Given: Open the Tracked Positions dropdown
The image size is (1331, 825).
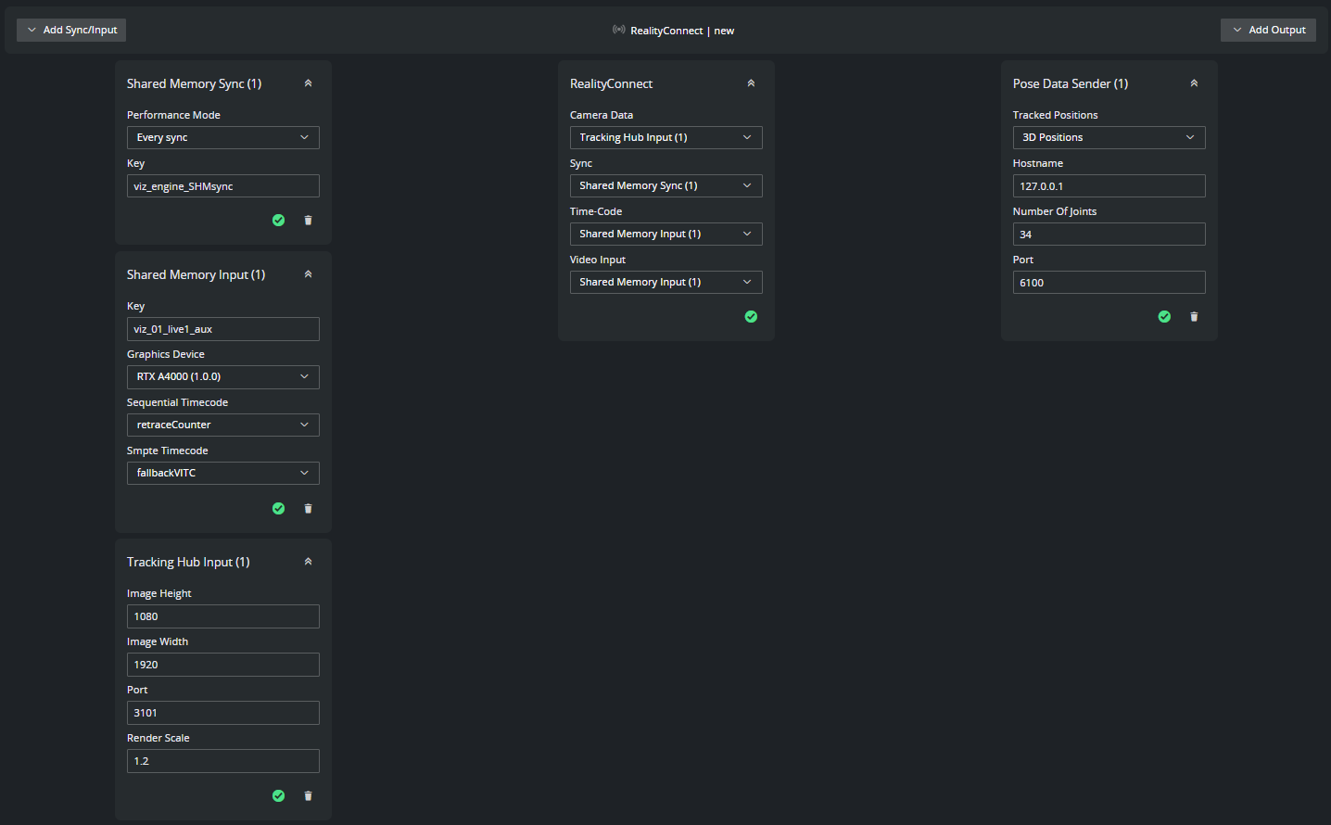Looking at the screenshot, I should point(1109,137).
